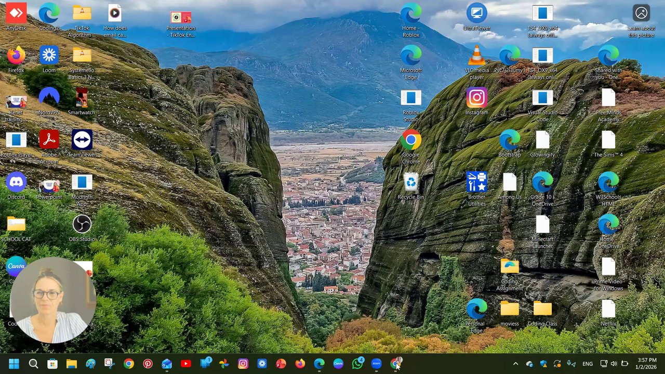
Task: Click the circular webcam overlay bubble
Action: pyautogui.click(x=52, y=300)
